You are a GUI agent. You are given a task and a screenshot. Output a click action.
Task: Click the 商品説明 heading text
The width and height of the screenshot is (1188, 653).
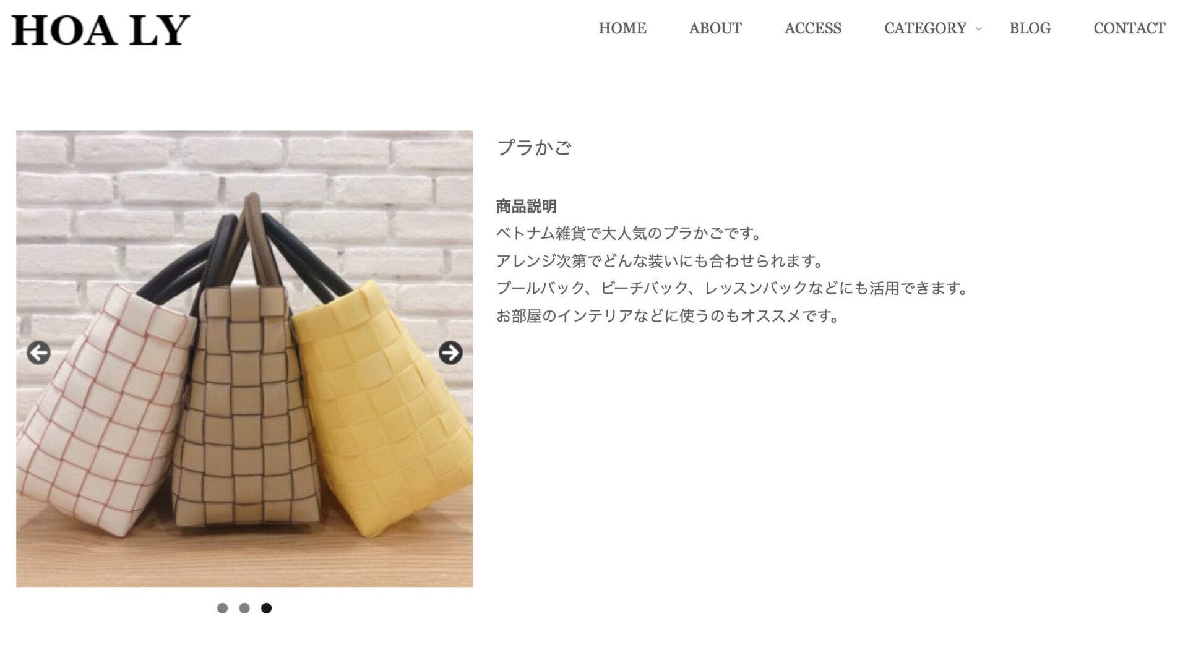click(x=527, y=206)
